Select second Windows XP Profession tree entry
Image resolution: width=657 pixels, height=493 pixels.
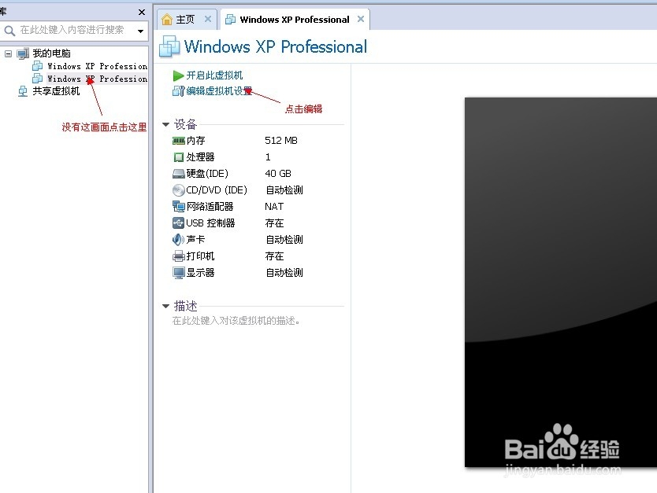pos(97,79)
